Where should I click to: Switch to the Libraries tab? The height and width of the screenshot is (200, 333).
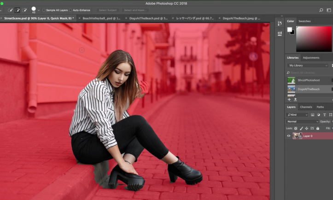point(292,57)
